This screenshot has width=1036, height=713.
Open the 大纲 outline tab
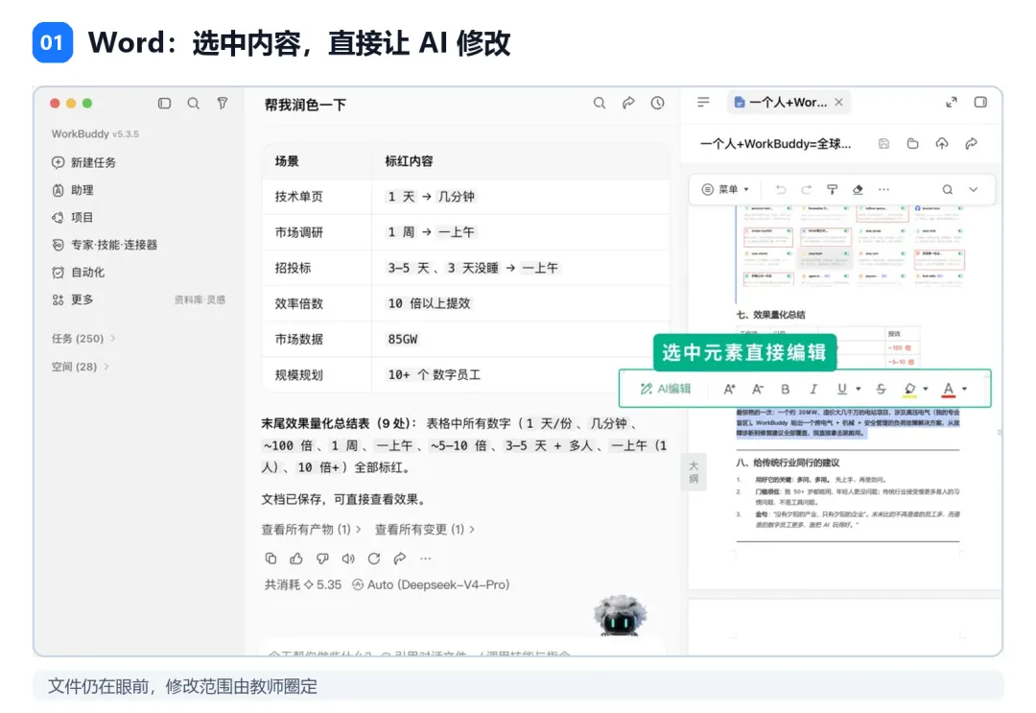tap(694, 472)
